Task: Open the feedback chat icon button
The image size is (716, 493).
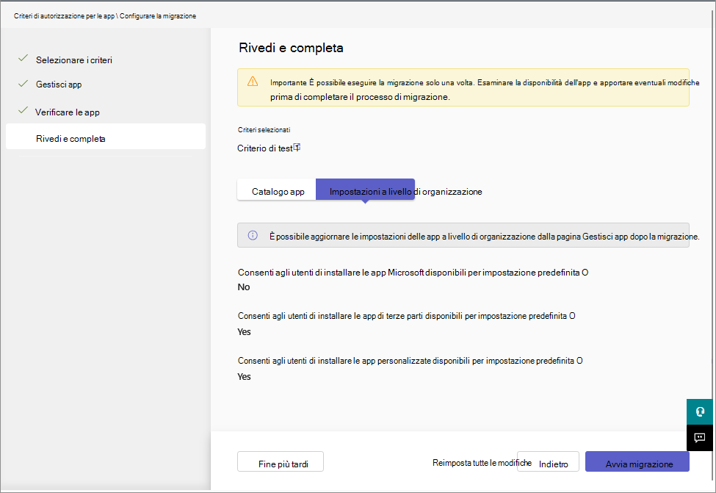Action: (700, 438)
